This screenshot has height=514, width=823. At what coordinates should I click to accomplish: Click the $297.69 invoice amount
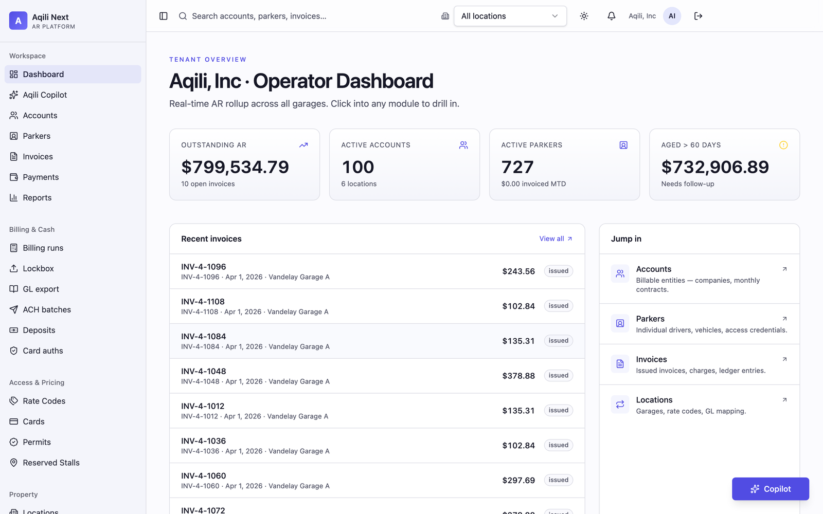[x=518, y=480]
